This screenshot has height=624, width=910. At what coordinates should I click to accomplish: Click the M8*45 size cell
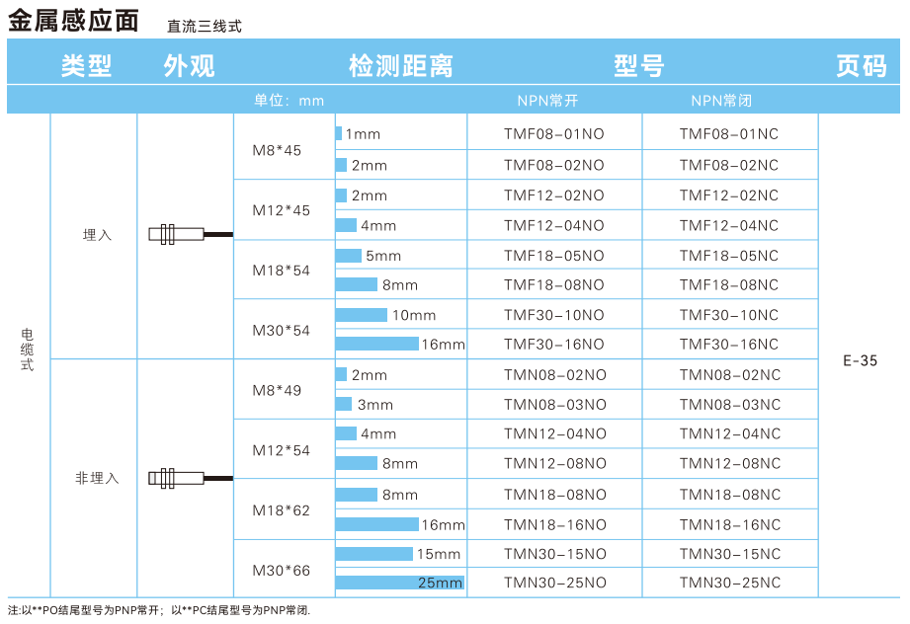pos(278,150)
